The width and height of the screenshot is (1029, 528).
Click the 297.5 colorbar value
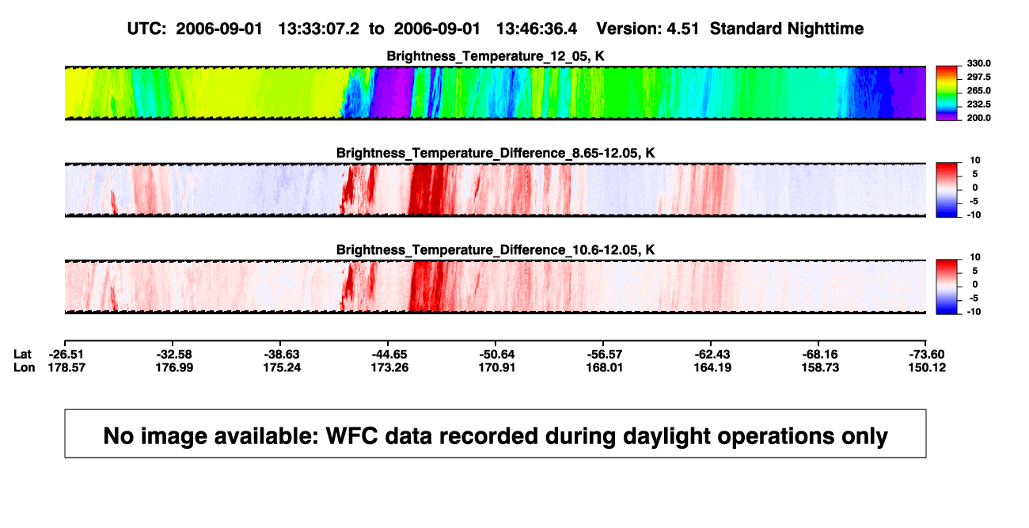978,77
